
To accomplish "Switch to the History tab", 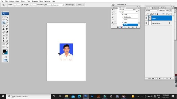I will 115,8.
